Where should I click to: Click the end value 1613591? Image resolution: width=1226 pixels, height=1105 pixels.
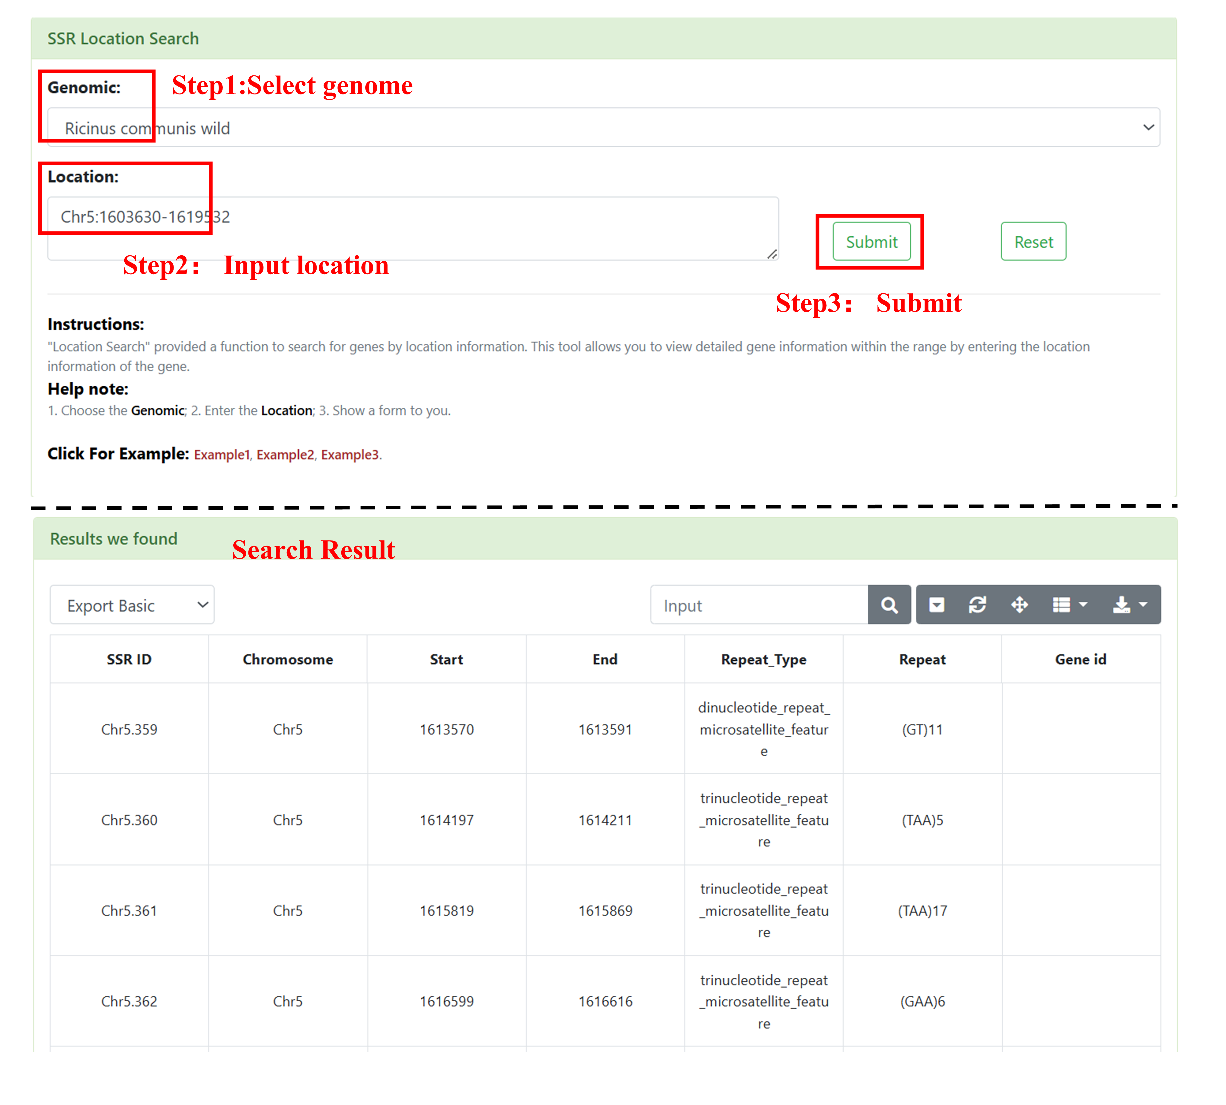coord(605,729)
